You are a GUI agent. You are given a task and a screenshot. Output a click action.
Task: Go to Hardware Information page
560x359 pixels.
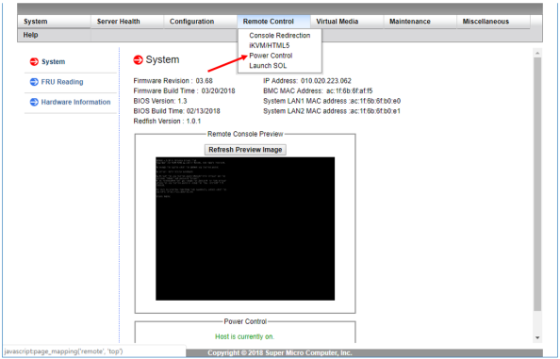pos(75,102)
